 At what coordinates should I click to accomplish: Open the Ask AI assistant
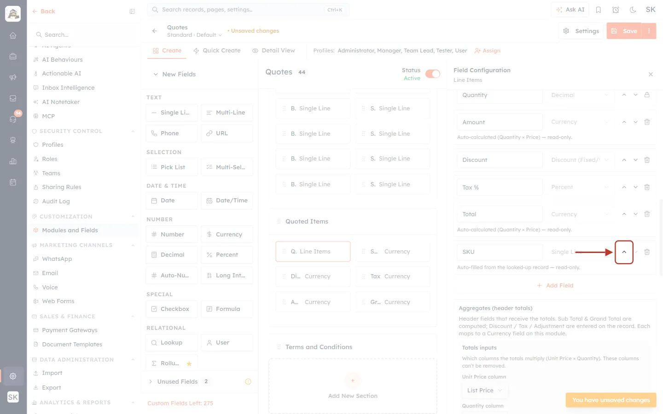click(570, 10)
